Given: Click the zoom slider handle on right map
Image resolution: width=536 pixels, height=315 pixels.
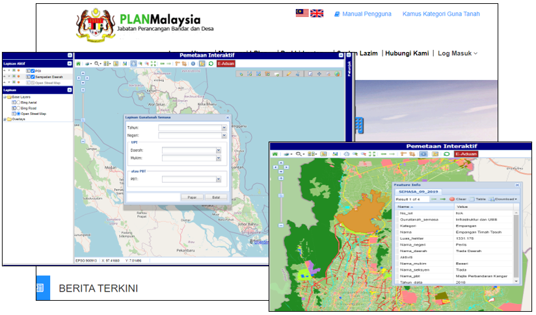Looking at the screenshot, I should coord(281,195).
